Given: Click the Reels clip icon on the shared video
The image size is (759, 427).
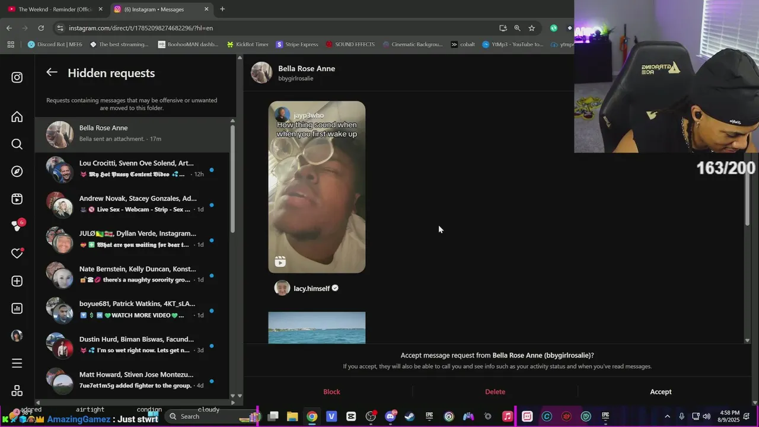Looking at the screenshot, I should pyautogui.click(x=280, y=262).
